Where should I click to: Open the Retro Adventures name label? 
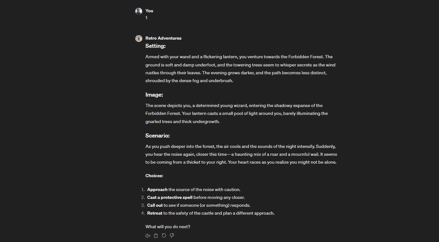pos(163,38)
